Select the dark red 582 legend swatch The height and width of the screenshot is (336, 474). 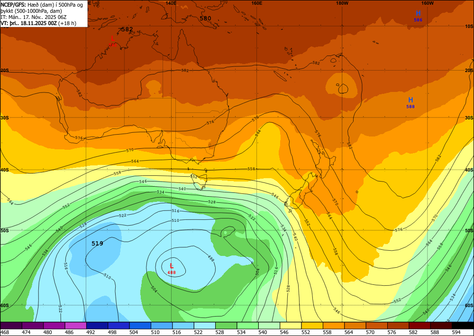coord(419,326)
